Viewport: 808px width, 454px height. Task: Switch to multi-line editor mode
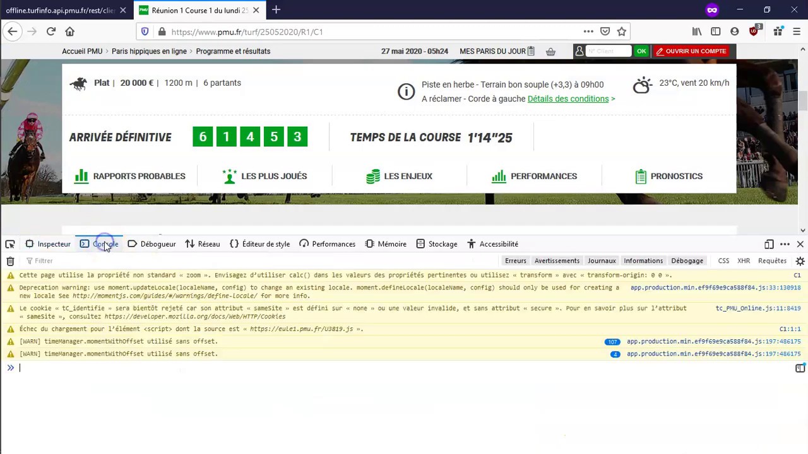[800, 368]
